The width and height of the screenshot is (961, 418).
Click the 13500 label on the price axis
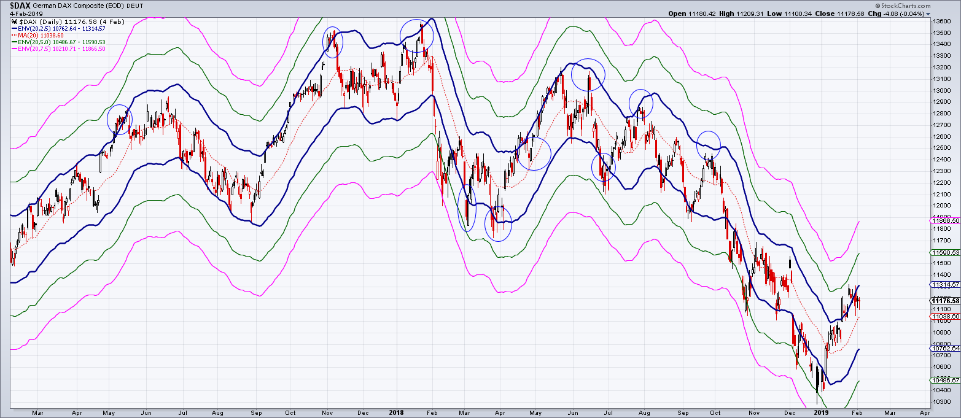(x=943, y=33)
